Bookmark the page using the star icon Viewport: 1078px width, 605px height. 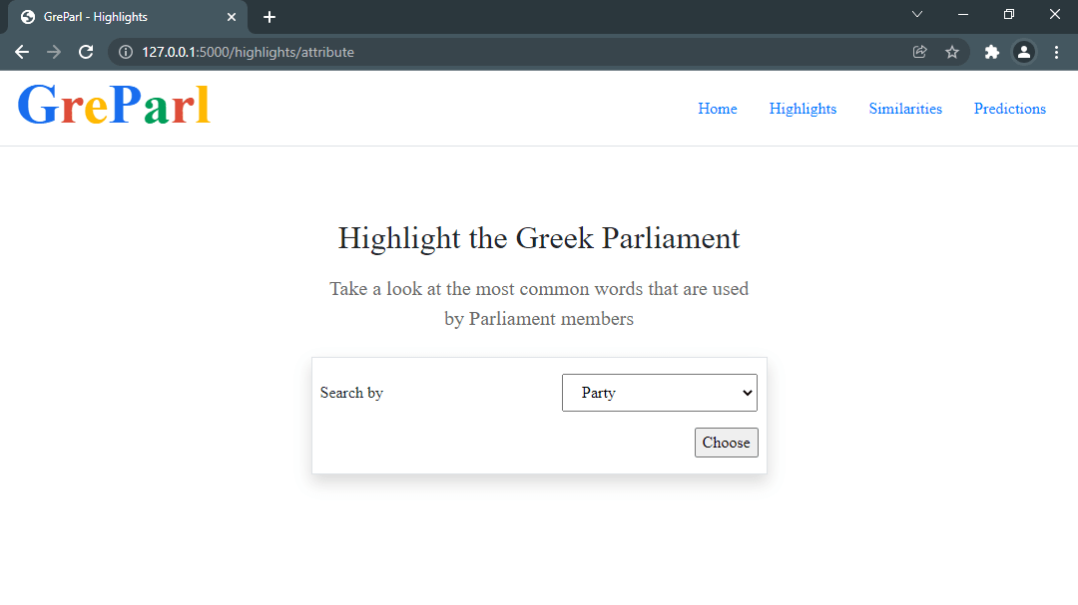click(x=952, y=51)
